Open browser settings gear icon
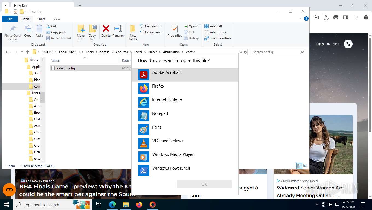372x210 pixels. coord(366,17)
